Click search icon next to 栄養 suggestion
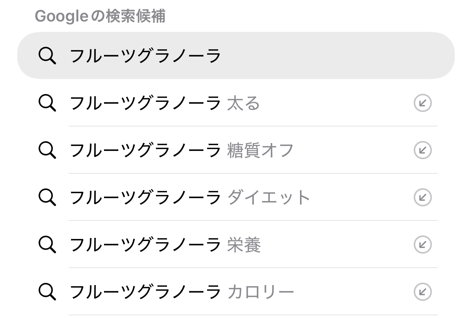Screen dimensions: 472x318 47,245
